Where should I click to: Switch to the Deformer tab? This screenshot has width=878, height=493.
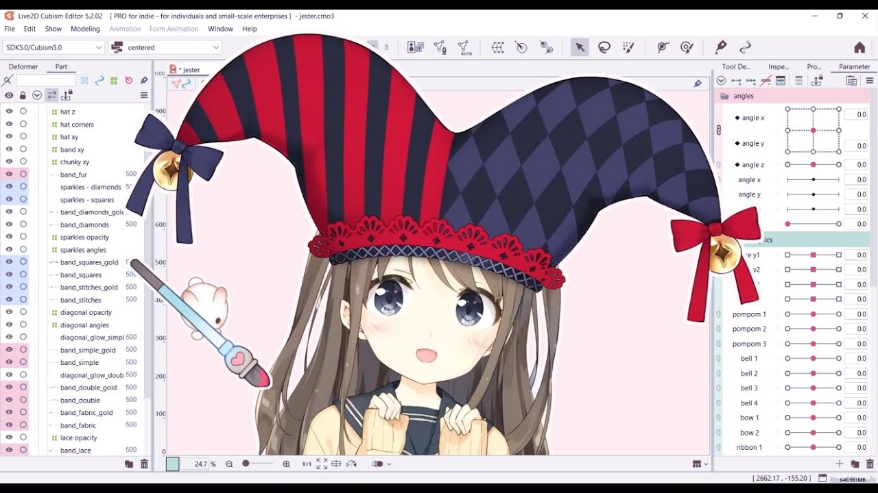(23, 66)
